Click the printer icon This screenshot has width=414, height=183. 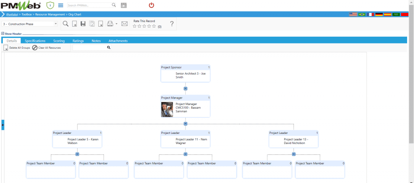[110, 24]
